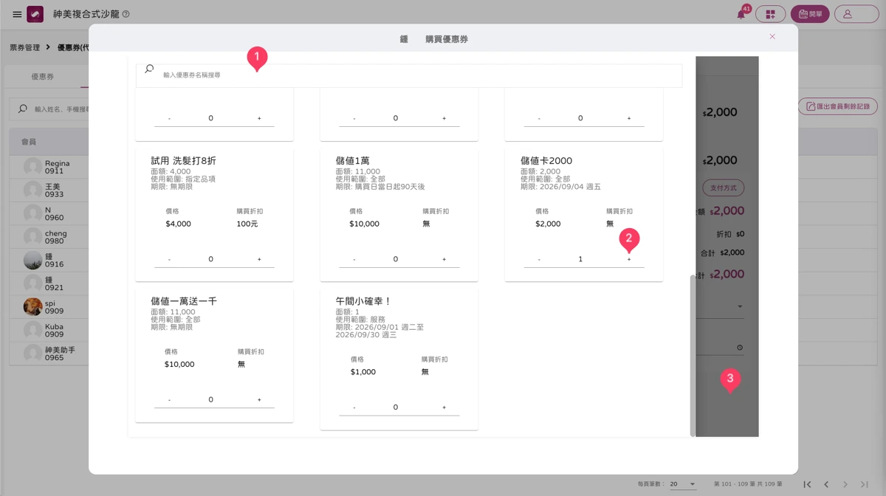886x496 pixels.
Task: Click the grid-plus quick add button
Action: tap(770, 14)
